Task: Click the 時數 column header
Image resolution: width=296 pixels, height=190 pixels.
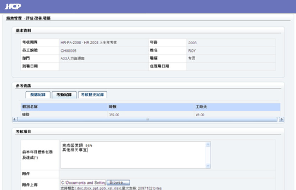Action: tap(112, 107)
